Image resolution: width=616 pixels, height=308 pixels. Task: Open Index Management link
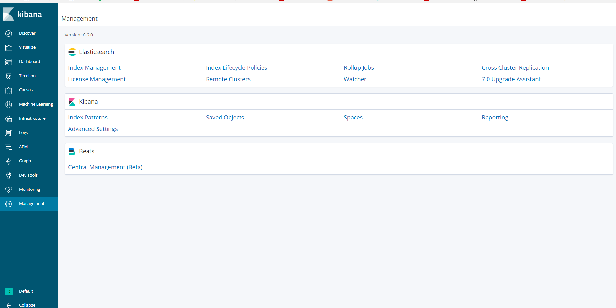pyautogui.click(x=94, y=68)
